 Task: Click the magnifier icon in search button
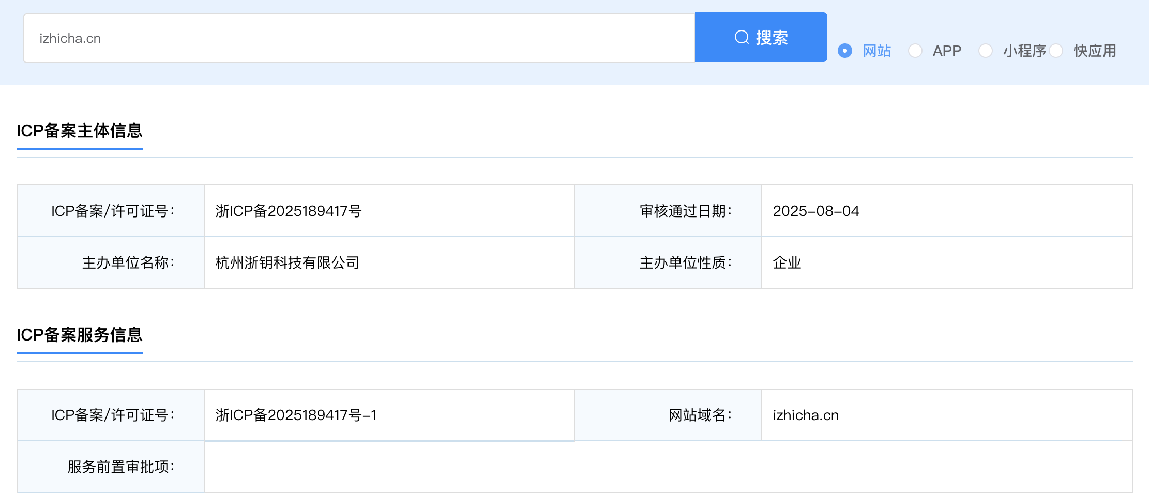click(742, 37)
